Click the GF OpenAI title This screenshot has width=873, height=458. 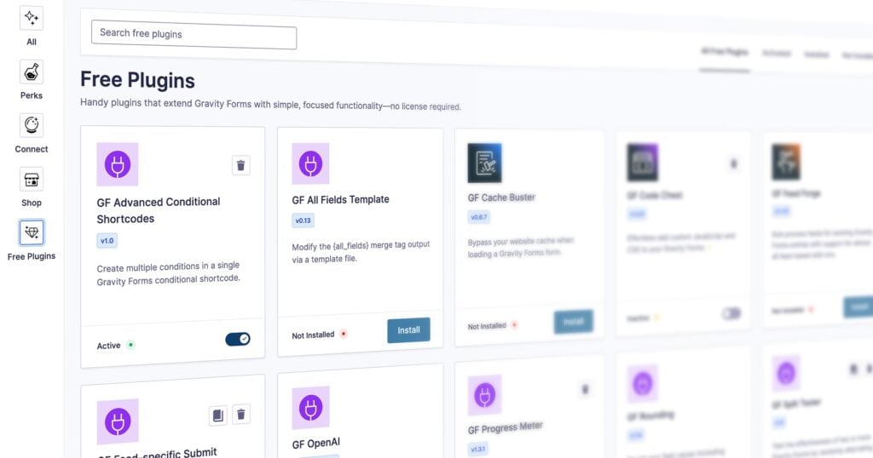click(316, 444)
